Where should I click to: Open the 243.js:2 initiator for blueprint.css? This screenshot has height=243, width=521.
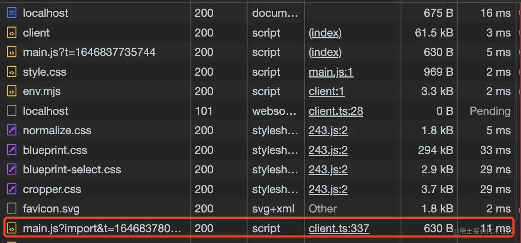[328, 150]
